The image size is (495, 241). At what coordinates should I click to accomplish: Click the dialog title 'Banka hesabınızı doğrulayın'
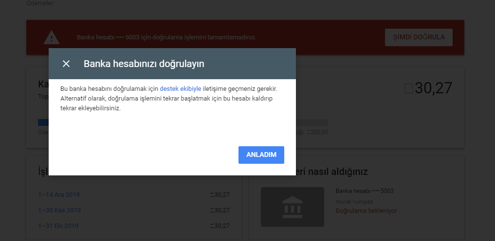(x=144, y=64)
